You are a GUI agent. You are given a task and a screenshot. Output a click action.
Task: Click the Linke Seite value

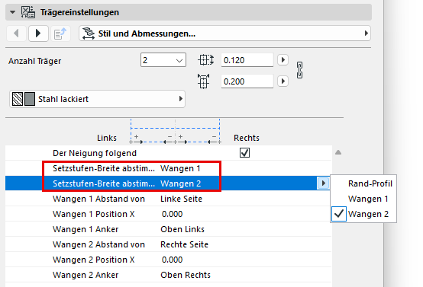pos(181,199)
